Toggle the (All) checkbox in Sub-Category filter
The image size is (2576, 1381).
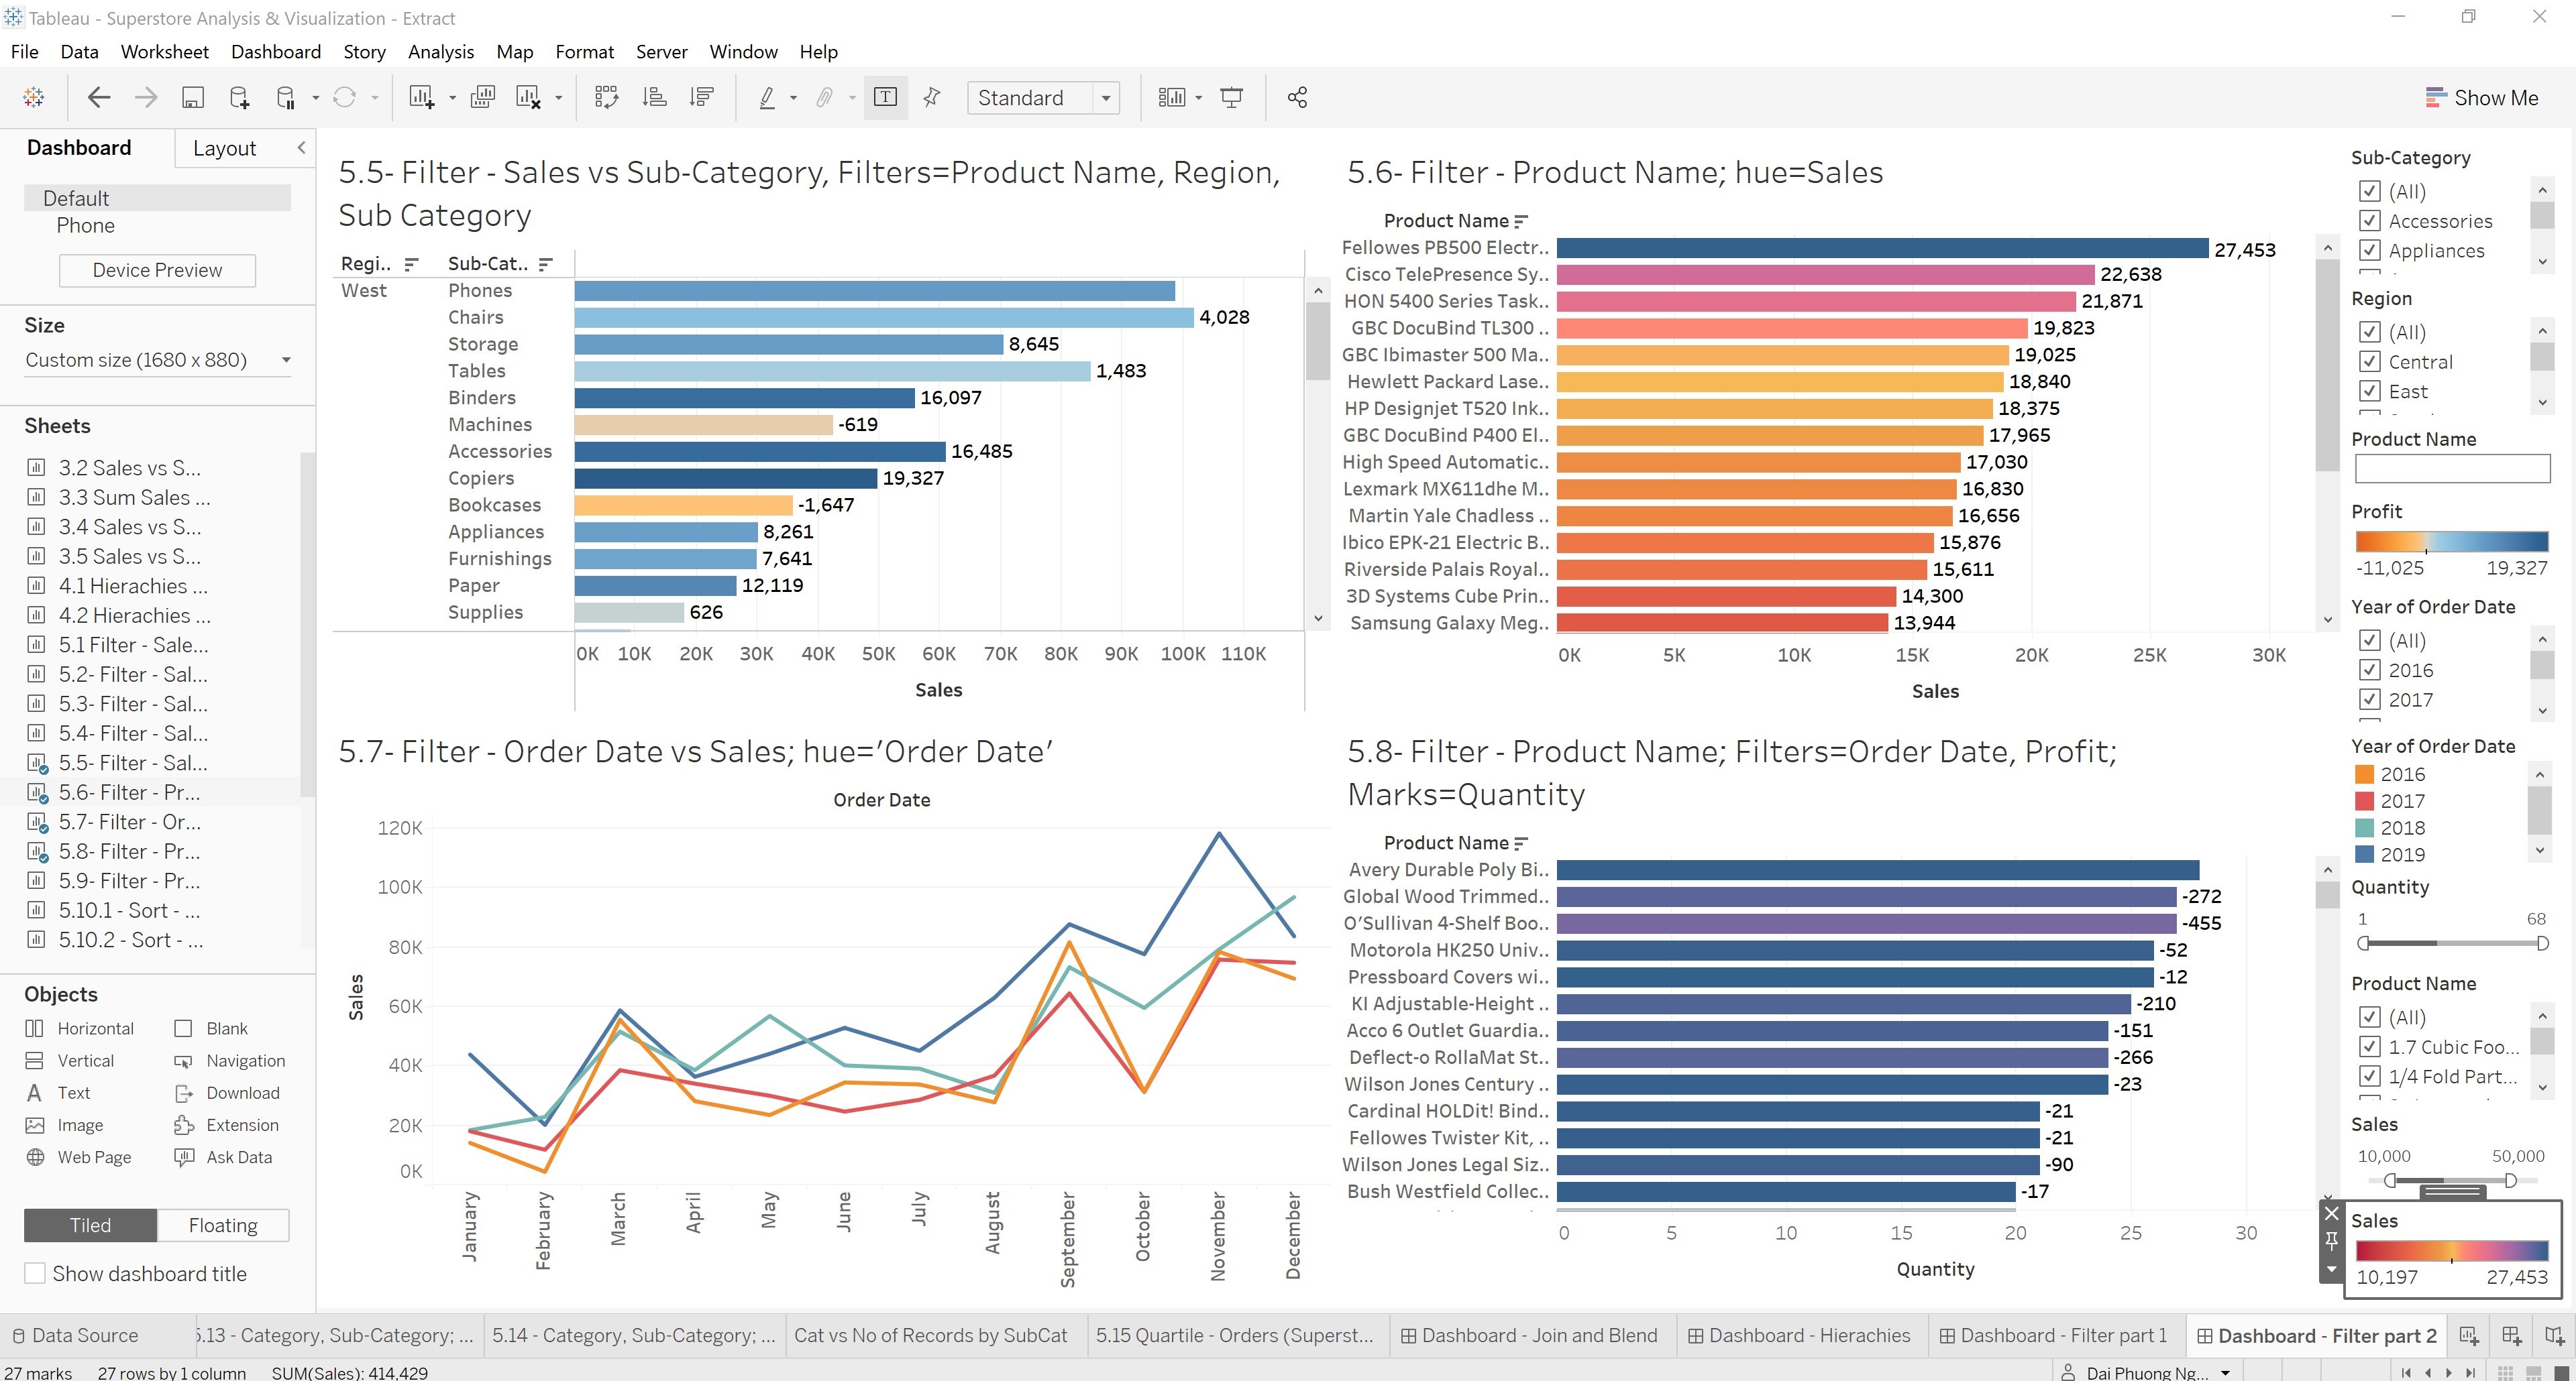(x=2369, y=191)
